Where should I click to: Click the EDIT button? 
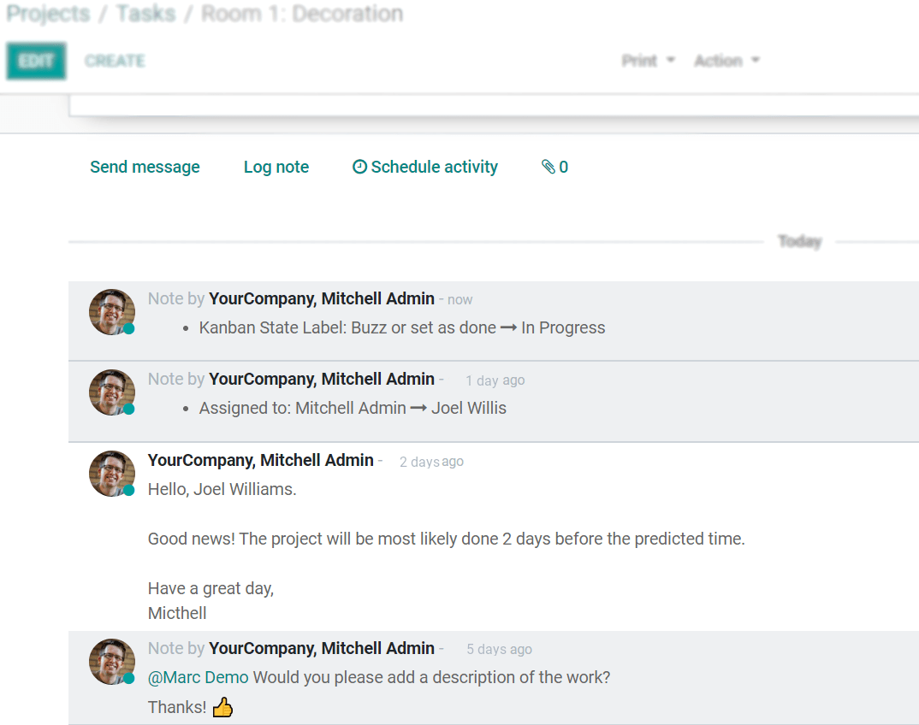click(x=36, y=61)
